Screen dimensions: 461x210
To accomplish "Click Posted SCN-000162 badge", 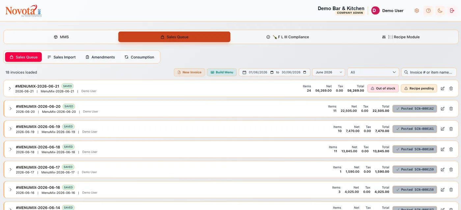I will [x=415, y=109].
